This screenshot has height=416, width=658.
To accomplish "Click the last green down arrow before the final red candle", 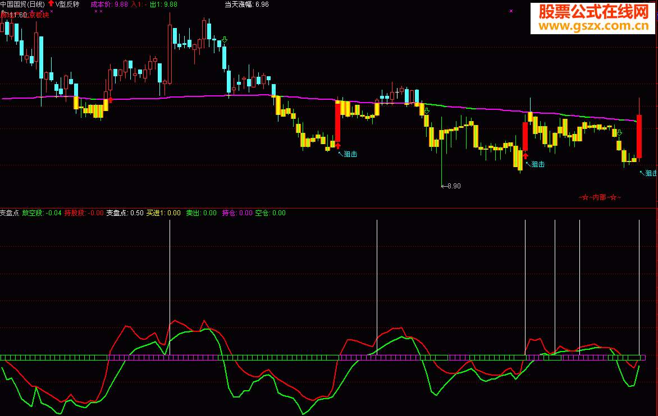I will click(619, 133).
